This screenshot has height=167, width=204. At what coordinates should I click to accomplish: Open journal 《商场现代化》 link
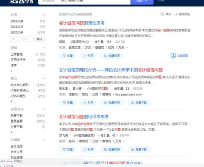click(80, 42)
